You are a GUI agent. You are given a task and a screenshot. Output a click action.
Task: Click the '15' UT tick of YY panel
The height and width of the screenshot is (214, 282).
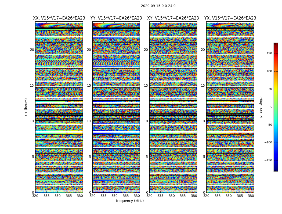pyautogui.click(x=89, y=86)
